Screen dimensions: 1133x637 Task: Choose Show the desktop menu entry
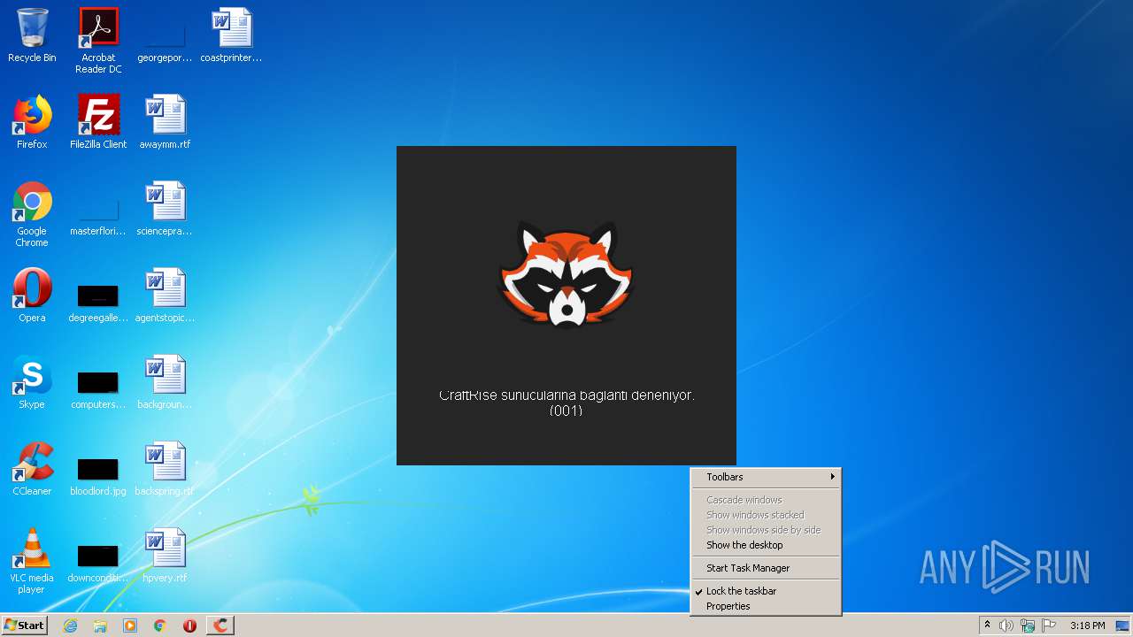(x=766, y=545)
